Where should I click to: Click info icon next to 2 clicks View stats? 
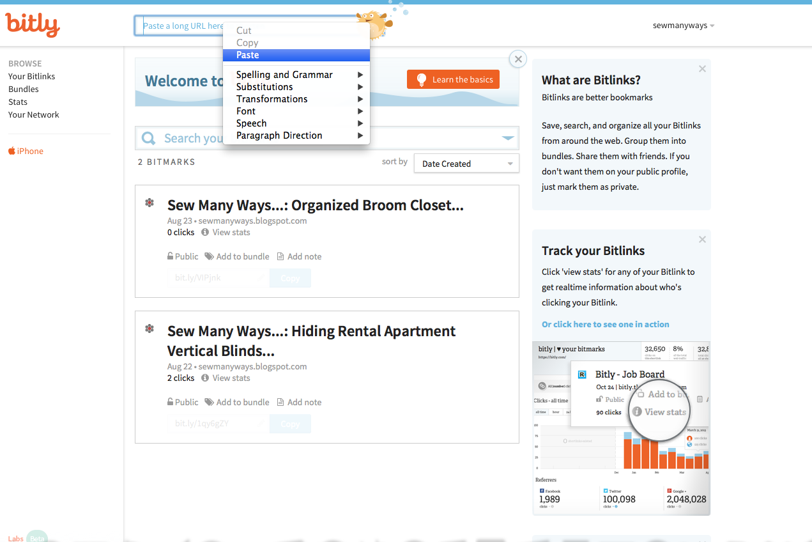point(205,378)
